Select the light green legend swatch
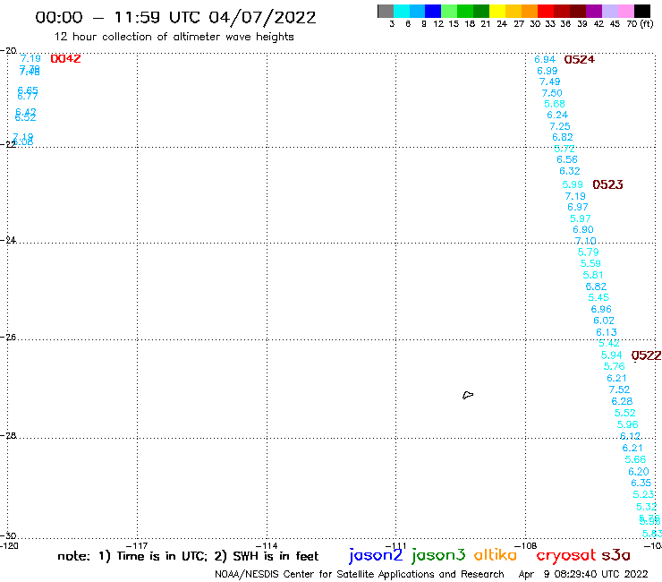662x582 pixels. click(x=450, y=11)
